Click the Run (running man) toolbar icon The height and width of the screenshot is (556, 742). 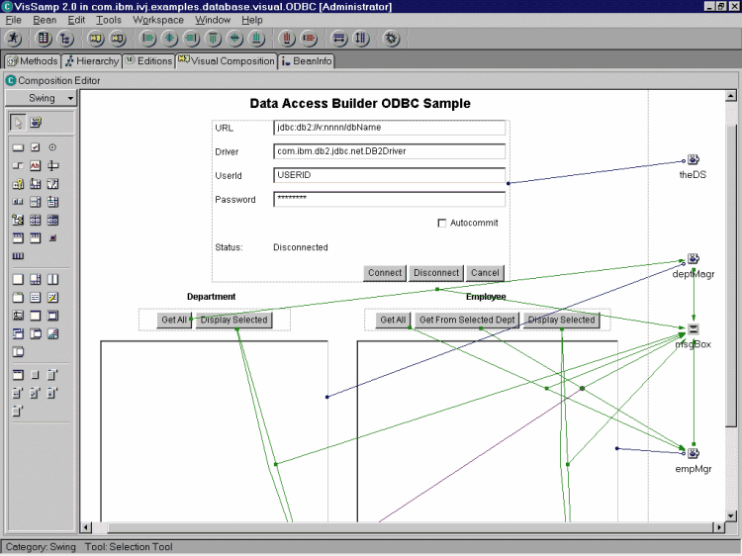pos(15,39)
